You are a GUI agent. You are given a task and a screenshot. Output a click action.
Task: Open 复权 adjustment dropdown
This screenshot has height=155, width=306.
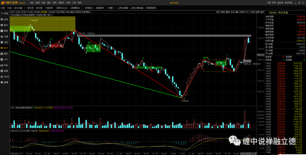[x=223, y=12]
